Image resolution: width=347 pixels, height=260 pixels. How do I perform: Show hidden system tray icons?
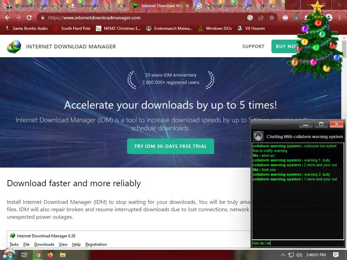point(283,255)
